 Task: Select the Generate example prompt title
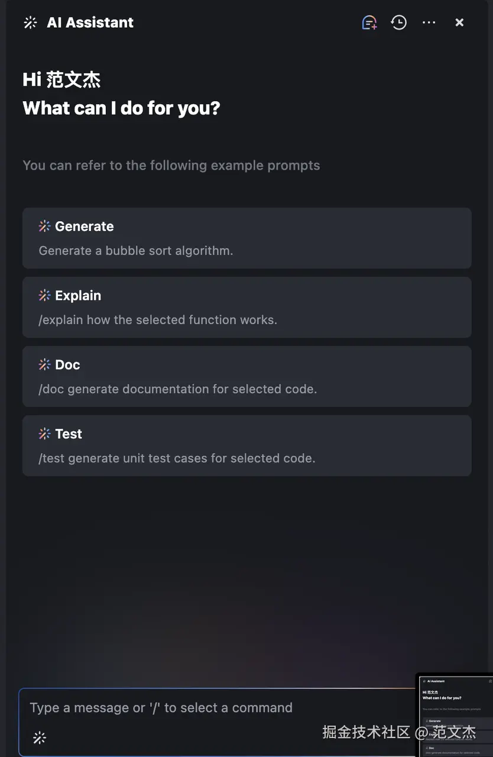coord(84,226)
